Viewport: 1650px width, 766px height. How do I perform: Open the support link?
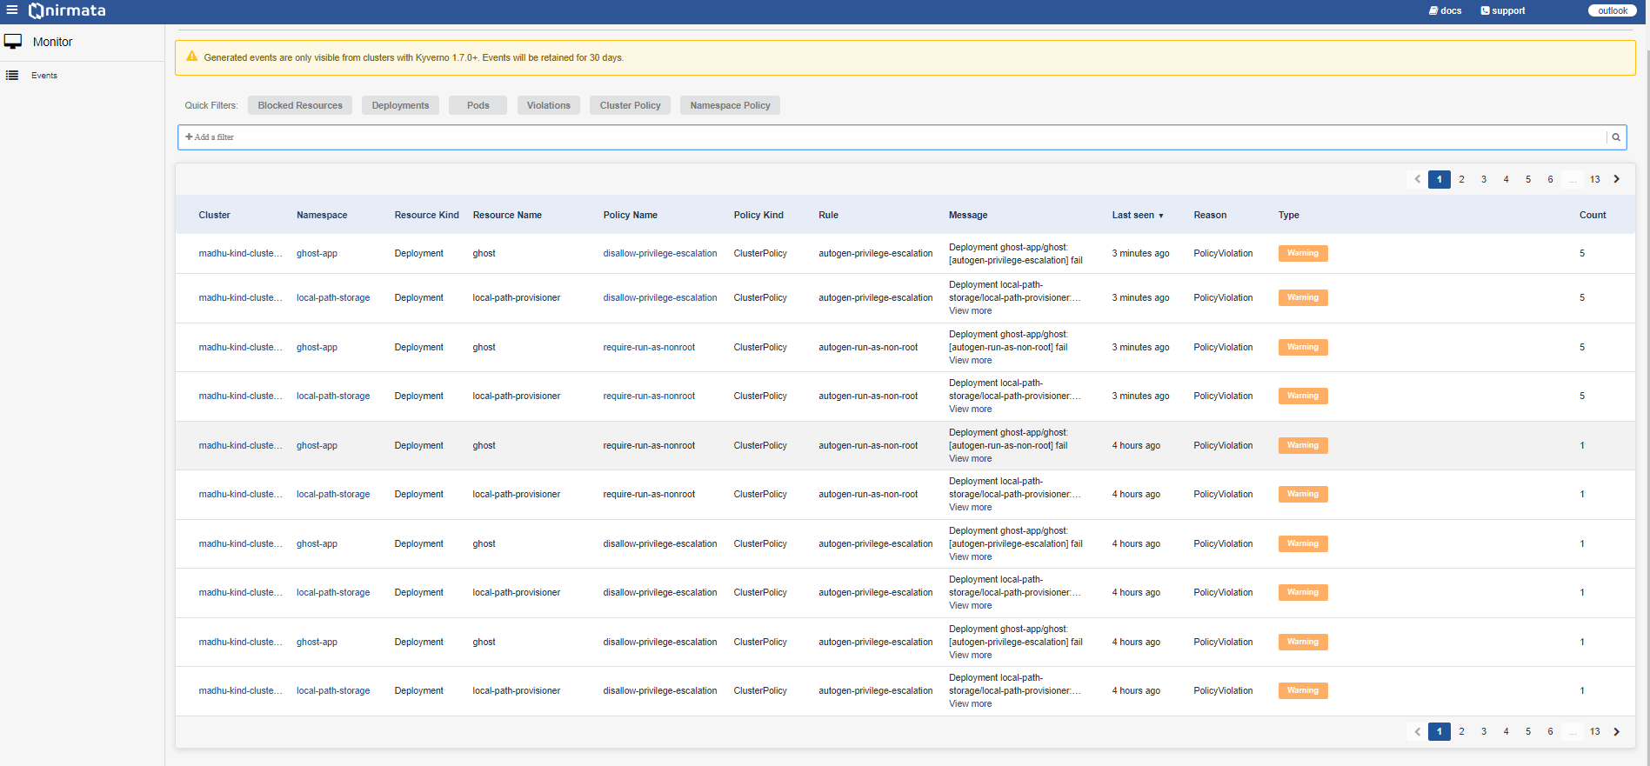(1503, 10)
